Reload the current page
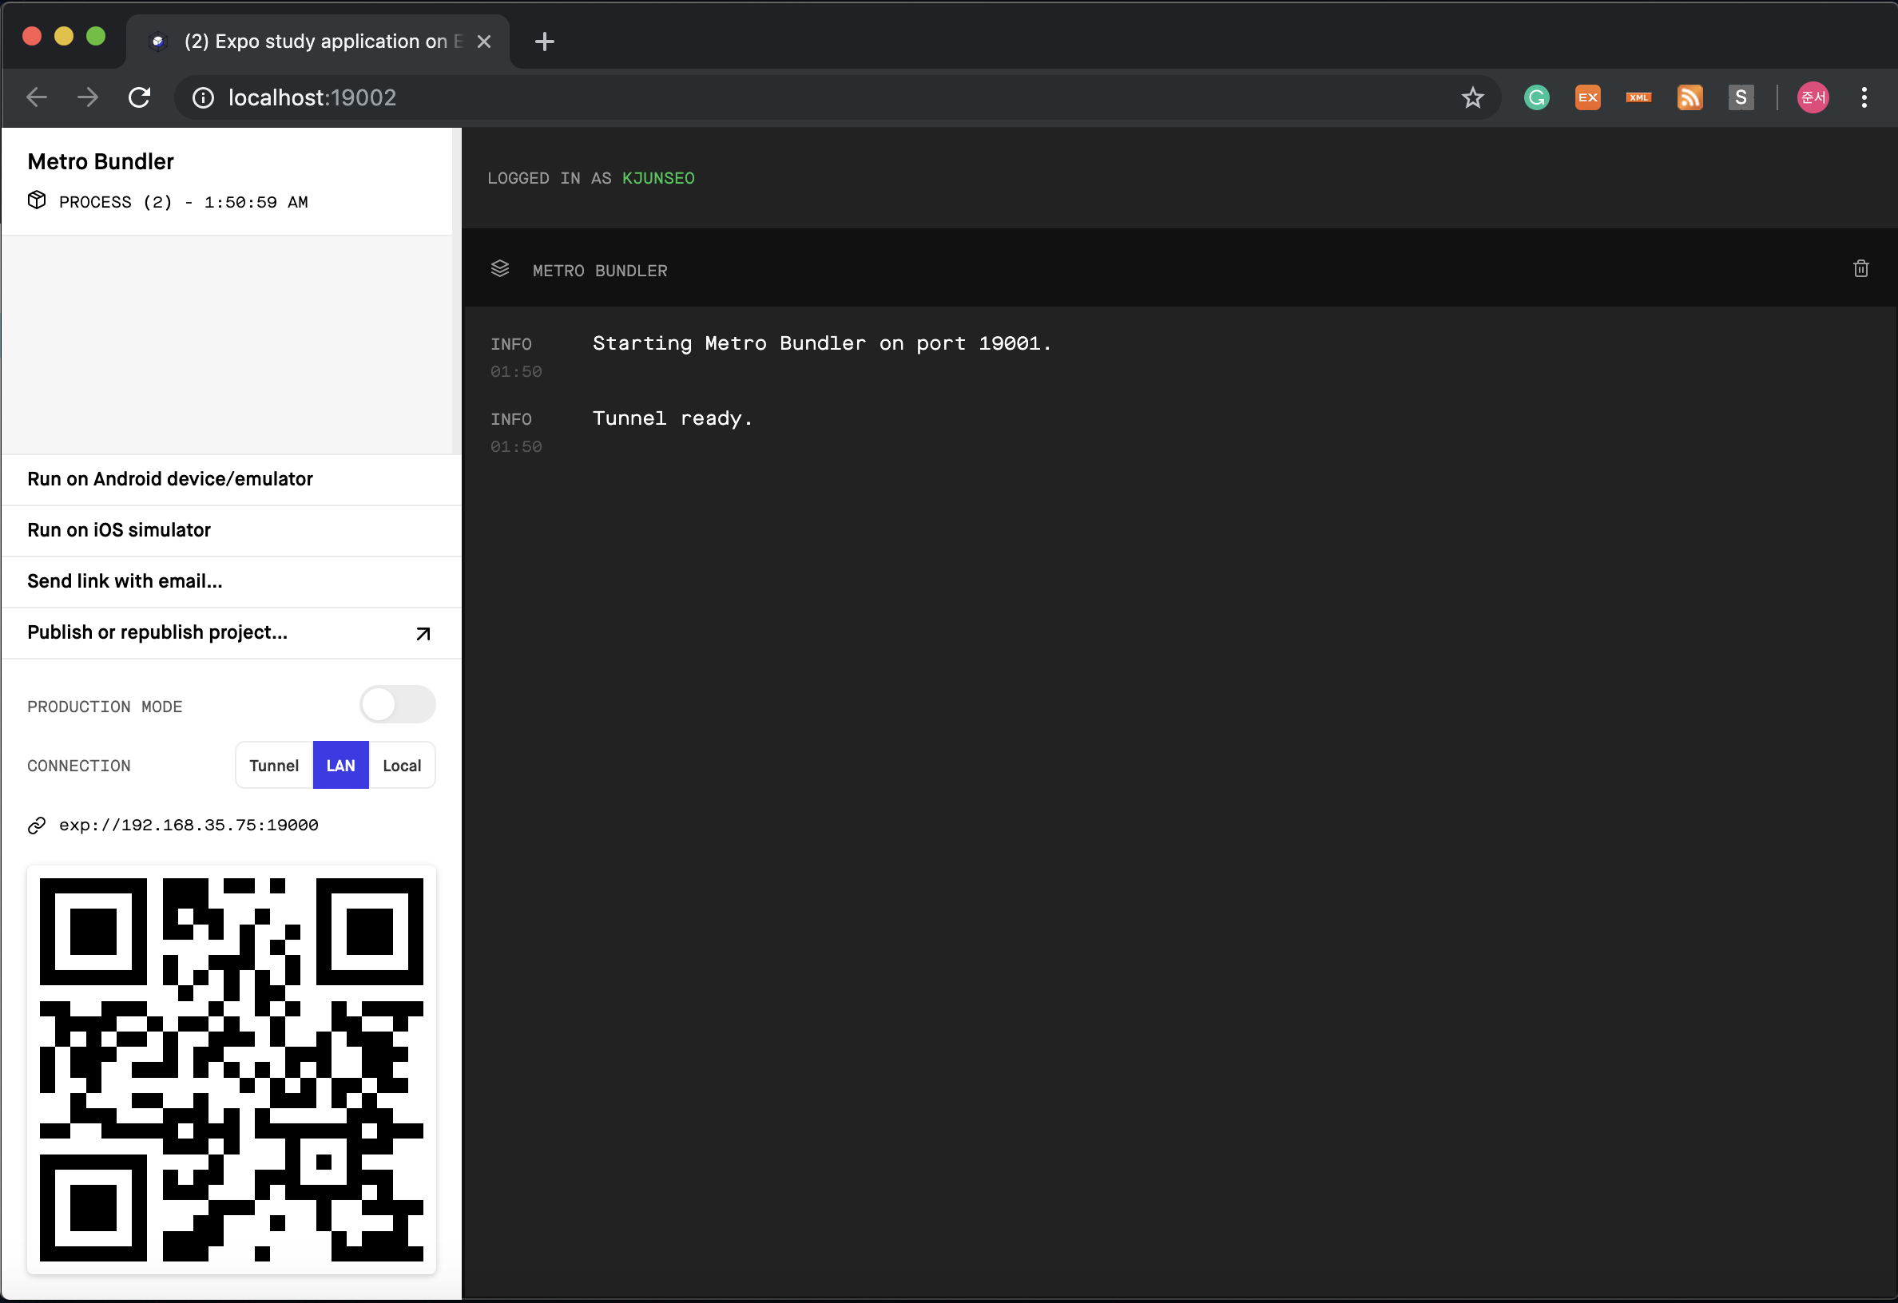 pos(139,97)
